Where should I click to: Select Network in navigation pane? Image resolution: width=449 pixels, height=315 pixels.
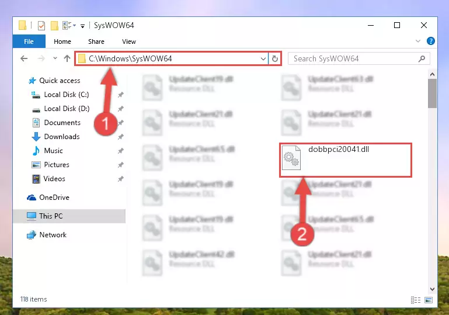pyautogui.click(x=53, y=235)
